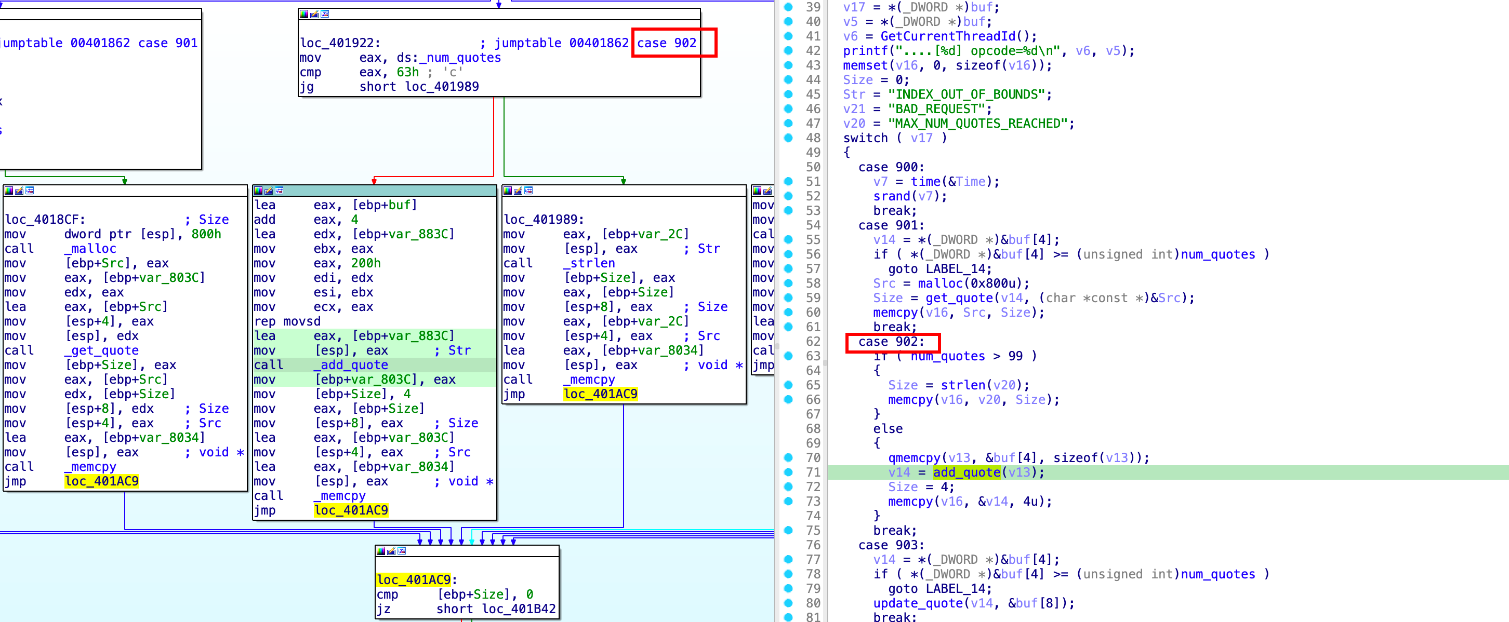Click "case 900:" label in pseudocode
Image resolution: width=1509 pixels, height=622 pixels.
892,167
